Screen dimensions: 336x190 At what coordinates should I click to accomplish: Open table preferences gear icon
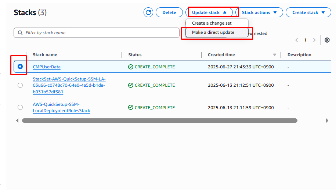tap(327, 40)
